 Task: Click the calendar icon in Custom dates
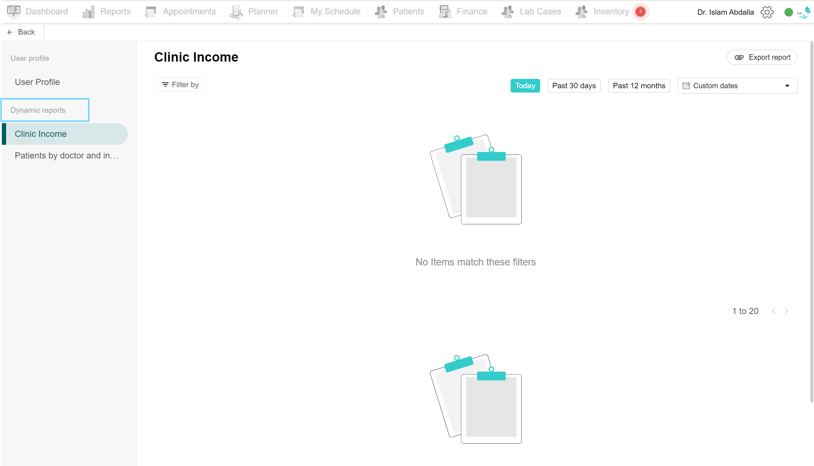tap(686, 86)
